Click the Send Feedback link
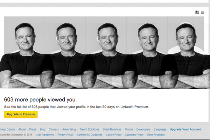Image resolution: width=210 pixels, height=140 pixels. pyautogui.click(x=156, y=135)
